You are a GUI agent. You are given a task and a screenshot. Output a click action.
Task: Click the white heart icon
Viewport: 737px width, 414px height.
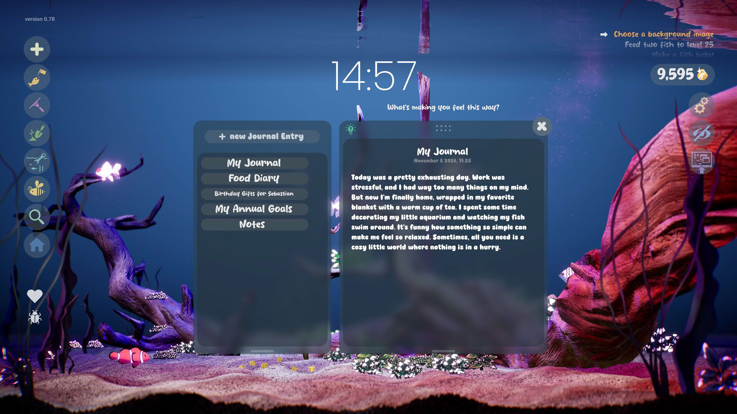35,296
